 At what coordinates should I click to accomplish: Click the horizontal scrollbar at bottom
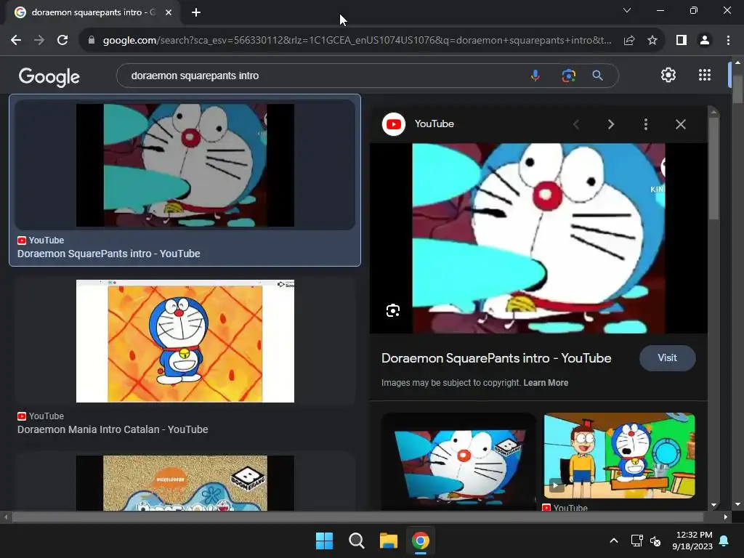click(x=357, y=517)
